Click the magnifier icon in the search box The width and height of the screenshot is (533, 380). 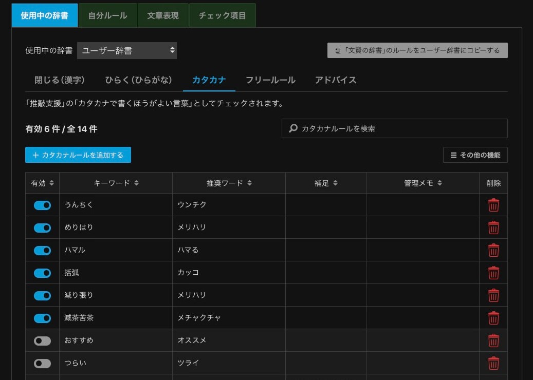click(293, 128)
